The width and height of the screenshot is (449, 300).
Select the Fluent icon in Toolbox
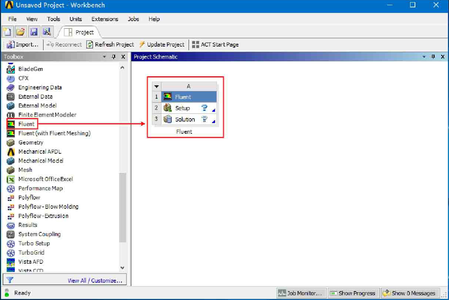[x=11, y=124]
